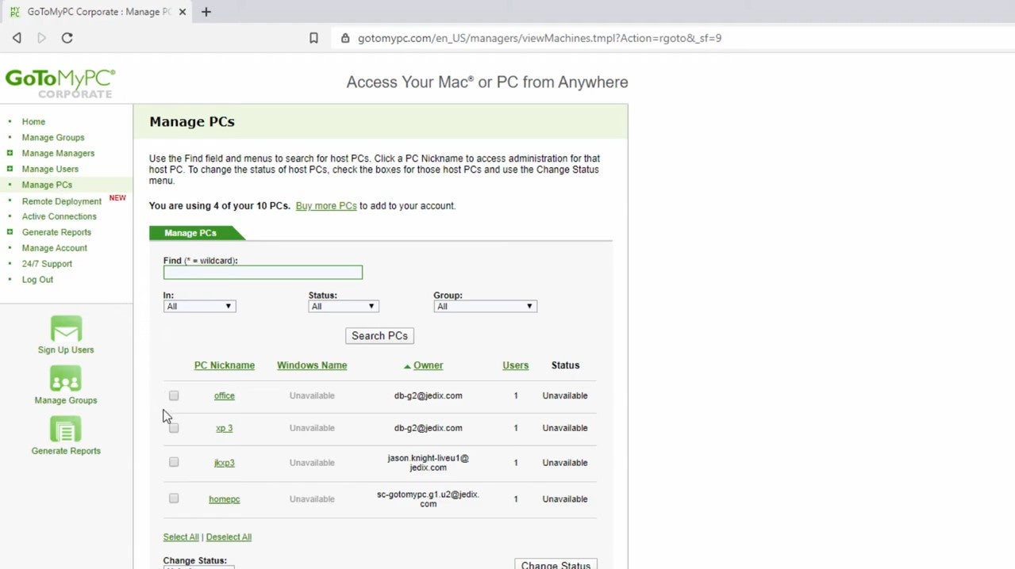Check the box for office PC
The image size is (1015, 569).
point(174,395)
